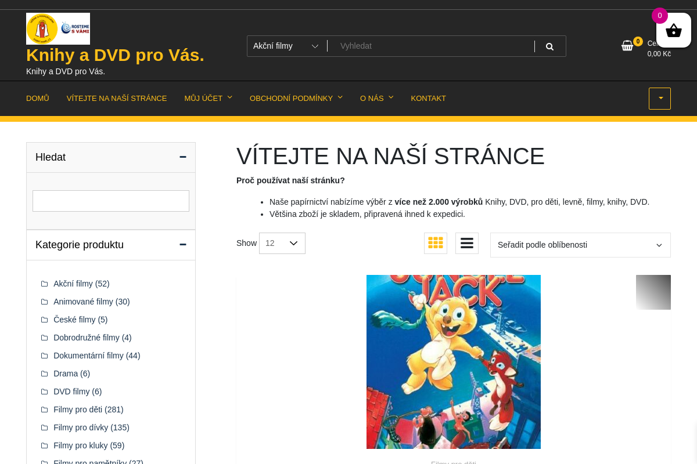Click the Knihy a DVD pro Vás heading
Screen dimensions: 697x464
tap(114, 55)
